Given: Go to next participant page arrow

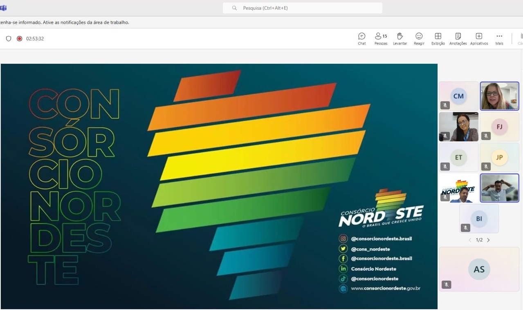Looking at the screenshot, I should 488,240.
